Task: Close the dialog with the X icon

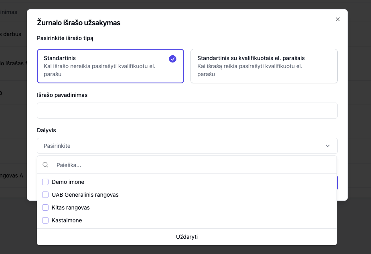Action: coord(338,19)
